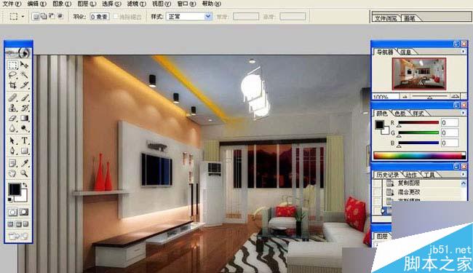Choose Full screen mode button

click(25, 223)
